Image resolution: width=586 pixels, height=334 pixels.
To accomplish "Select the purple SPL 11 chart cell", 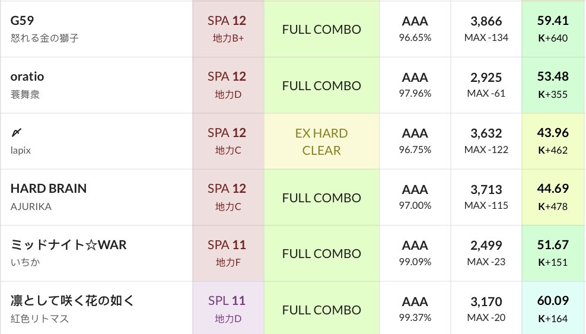I will point(228,309).
